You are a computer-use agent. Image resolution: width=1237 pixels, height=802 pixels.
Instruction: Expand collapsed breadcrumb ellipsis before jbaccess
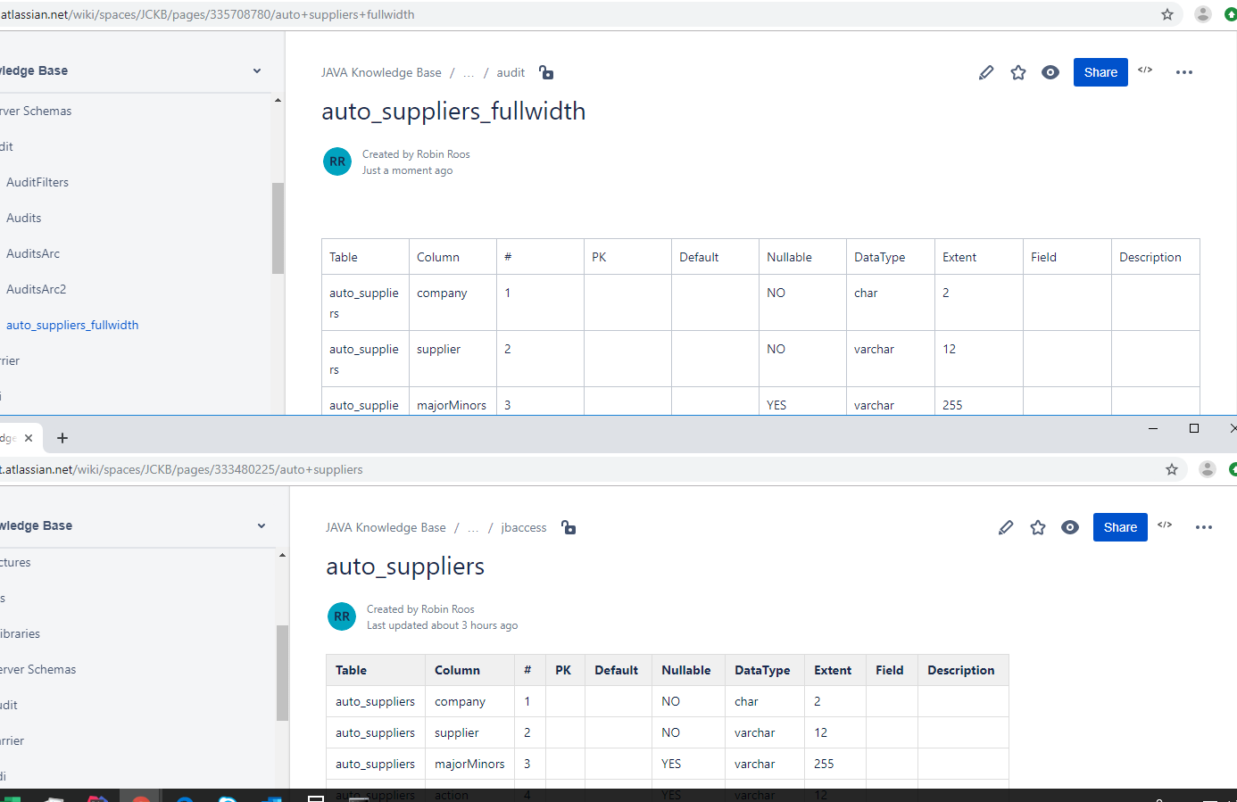[473, 527]
